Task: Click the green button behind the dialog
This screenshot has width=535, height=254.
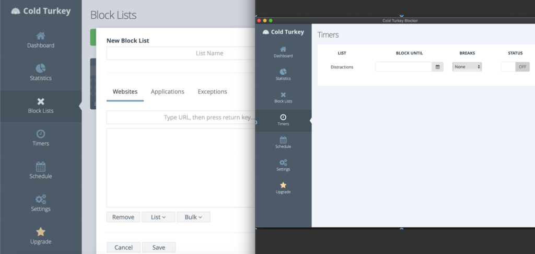Action: coord(93,37)
